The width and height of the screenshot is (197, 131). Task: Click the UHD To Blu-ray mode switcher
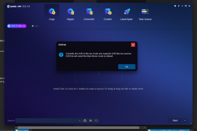tap(17, 26)
